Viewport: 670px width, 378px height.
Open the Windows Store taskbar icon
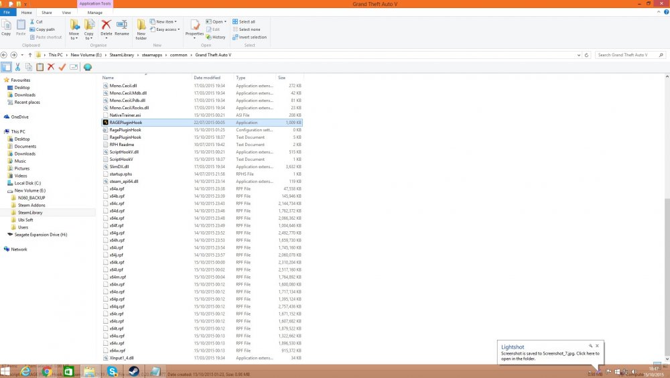[x=68, y=371]
